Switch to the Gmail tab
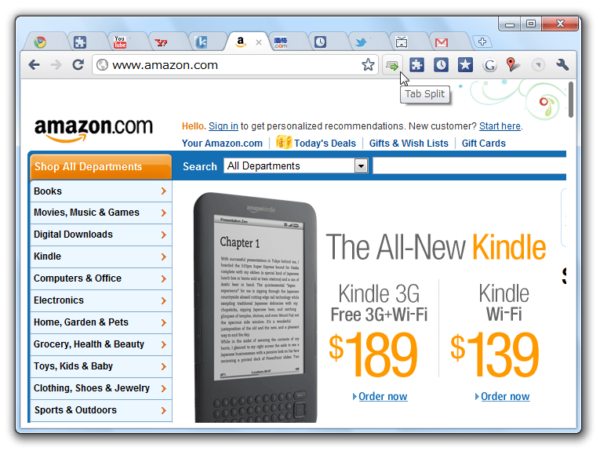 pos(442,42)
